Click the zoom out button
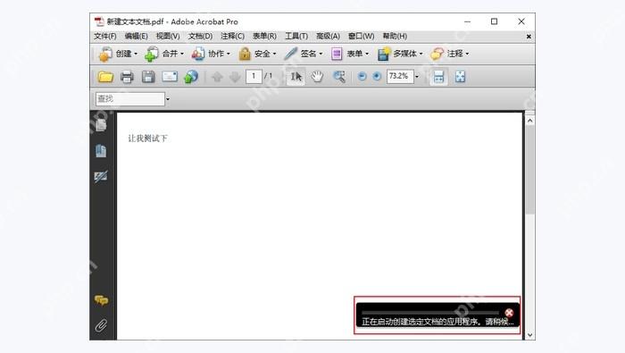This screenshot has width=625, height=353. click(362, 76)
